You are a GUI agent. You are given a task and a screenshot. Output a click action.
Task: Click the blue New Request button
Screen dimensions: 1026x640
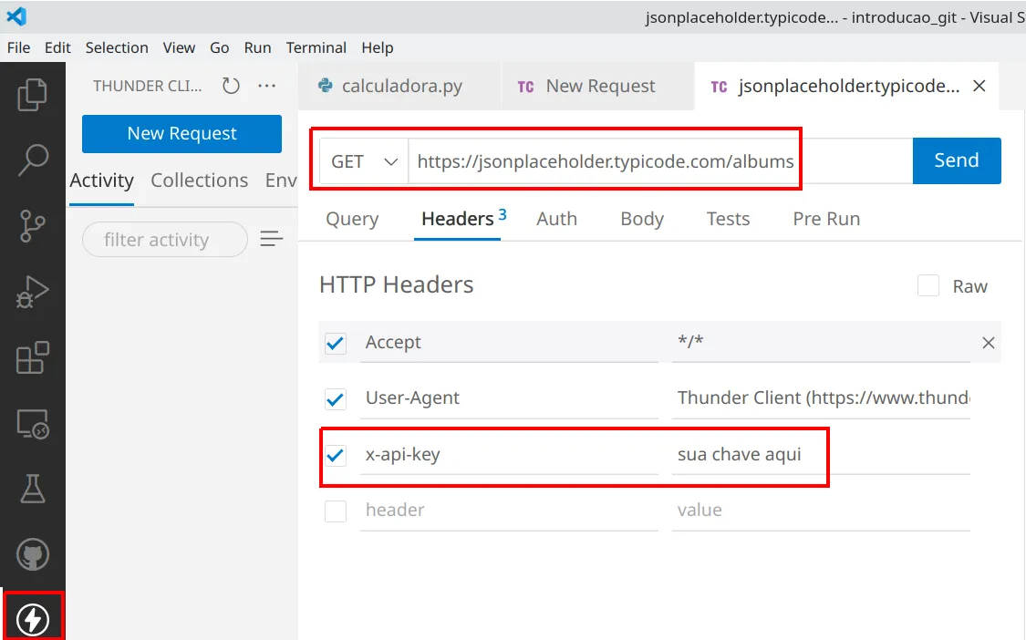181,133
